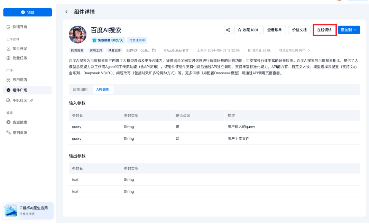Click the 查看账单 button
Viewport: 369px width, 224px height.
point(274,30)
